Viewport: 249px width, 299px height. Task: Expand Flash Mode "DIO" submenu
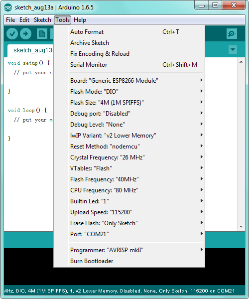point(129,92)
